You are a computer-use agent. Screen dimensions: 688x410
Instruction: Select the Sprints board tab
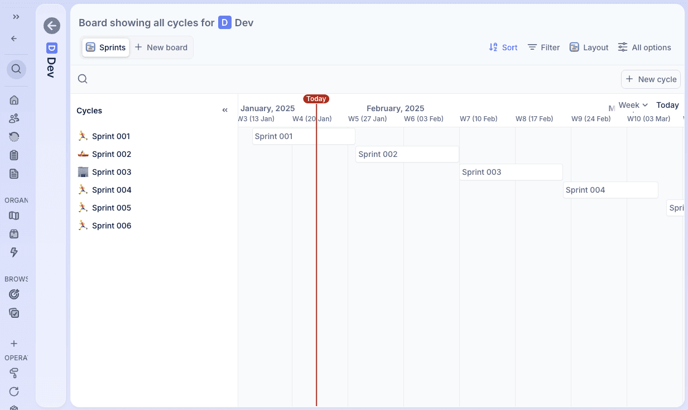click(106, 47)
